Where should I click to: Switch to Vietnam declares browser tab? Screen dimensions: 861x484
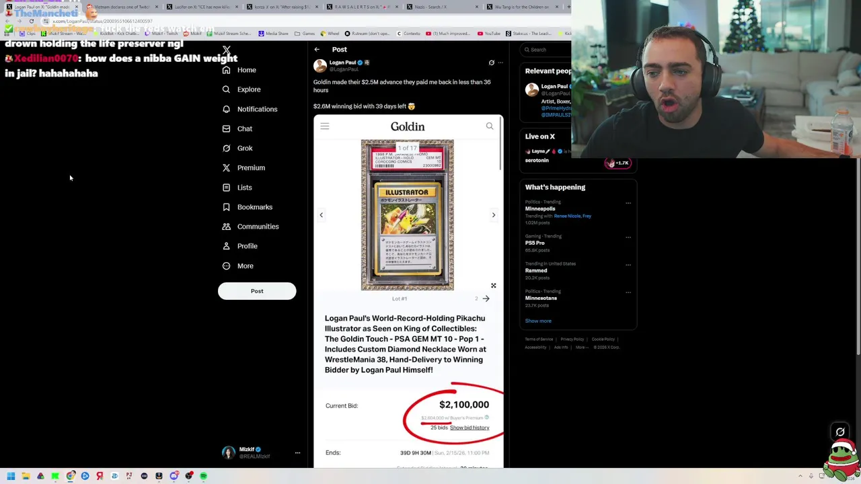pyautogui.click(x=122, y=7)
